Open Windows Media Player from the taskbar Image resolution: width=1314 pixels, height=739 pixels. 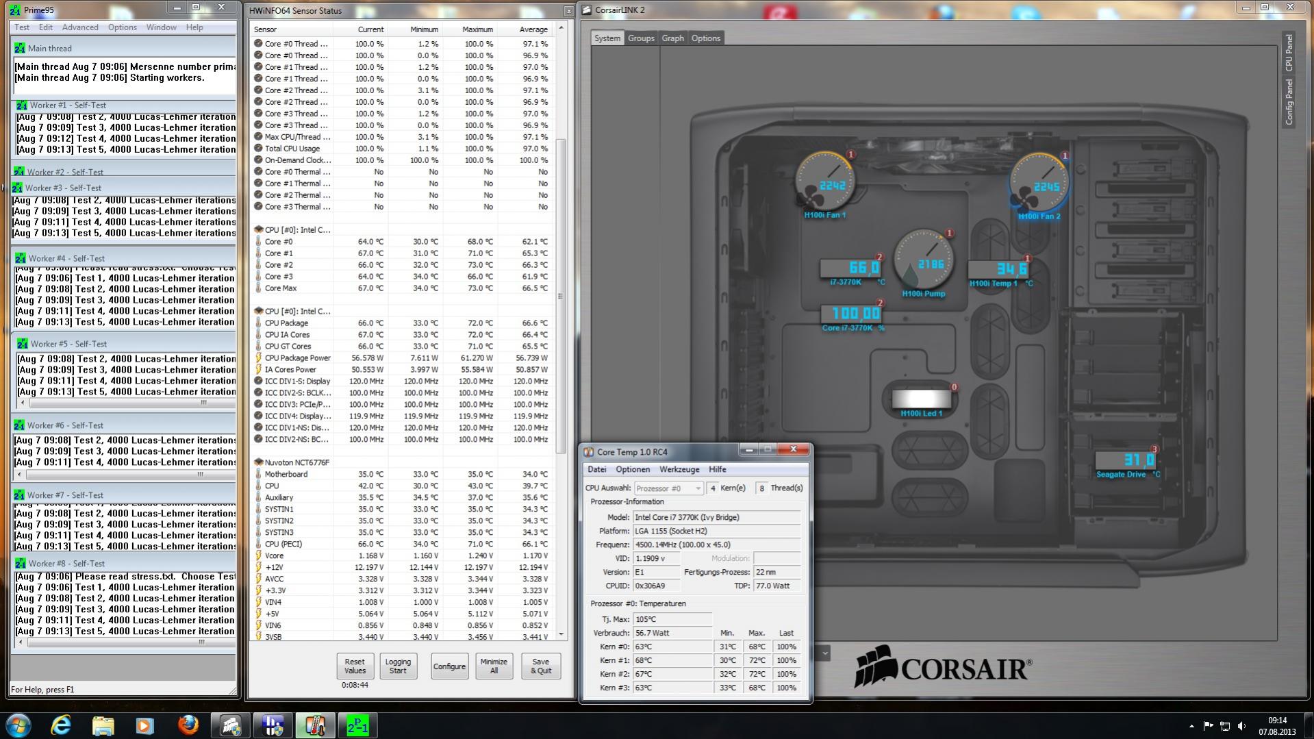coord(144,725)
